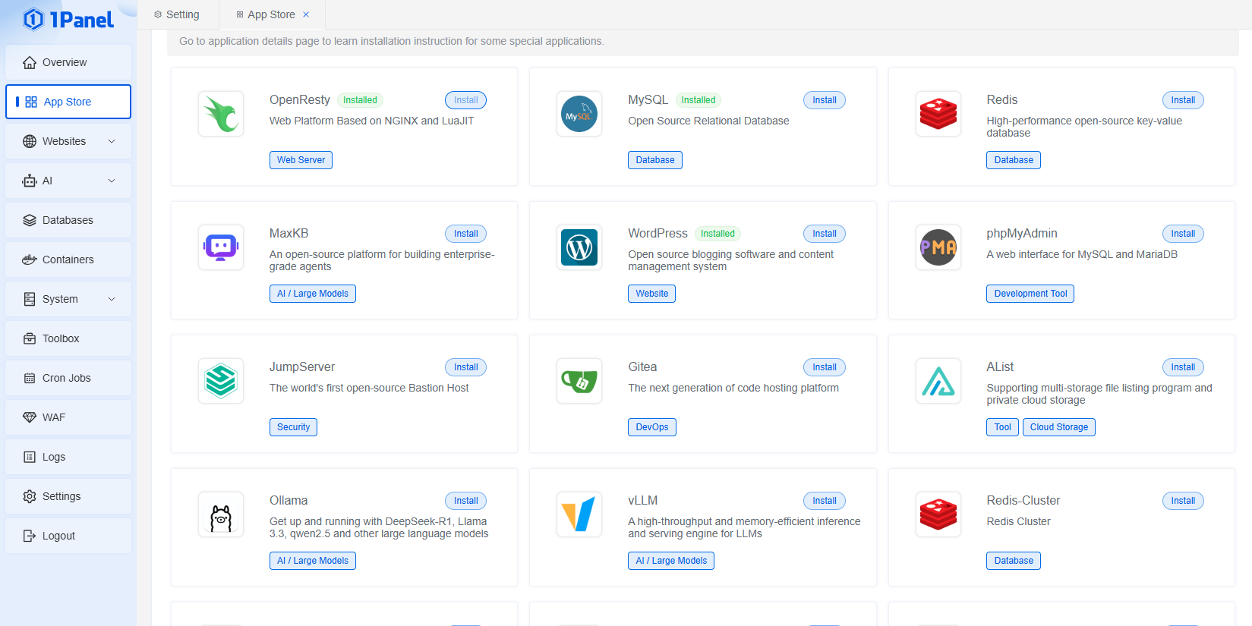The width and height of the screenshot is (1252, 626).
Task: Install the AList application
Action: coord(1183,367)
